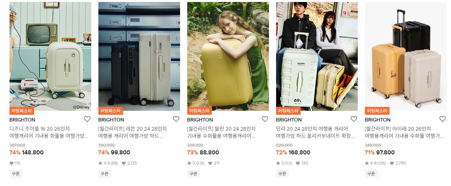The image size is (451, 186).
Task: Toggle wishlist heart on 레븐 carrier
Action: click(x=176, y=119)
